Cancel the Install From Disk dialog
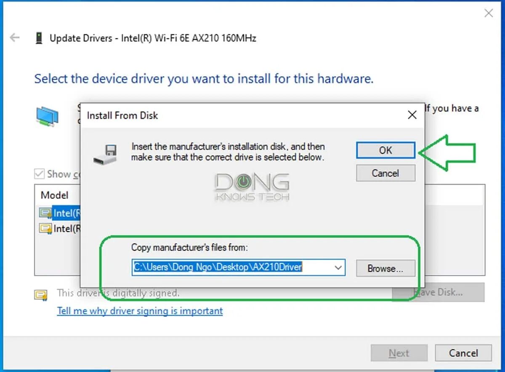Image resolution: width=505 pixels, height=372 pixels. click(385, 173)
